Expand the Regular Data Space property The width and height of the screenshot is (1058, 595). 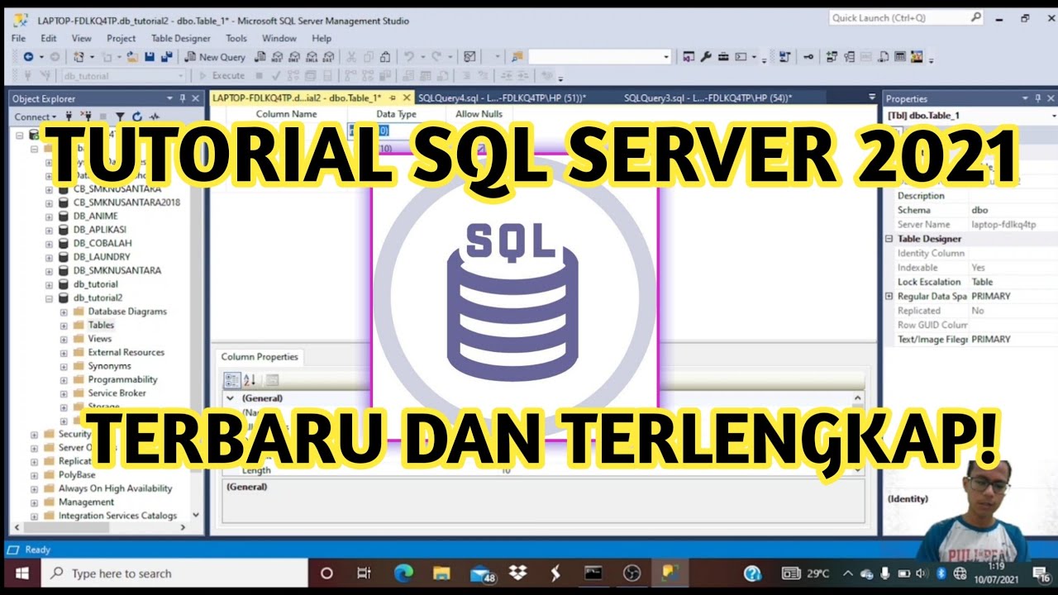(889, 296)
